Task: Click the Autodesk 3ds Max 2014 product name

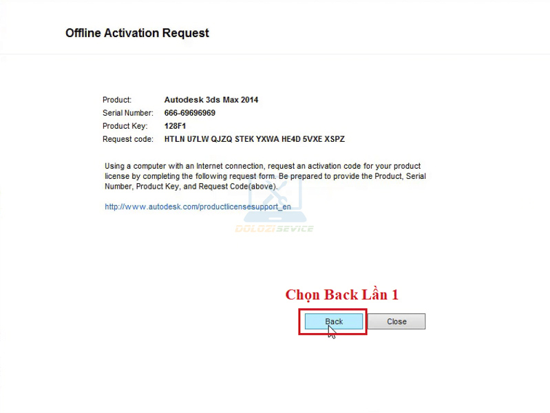Action: click(x=211, y=100)
